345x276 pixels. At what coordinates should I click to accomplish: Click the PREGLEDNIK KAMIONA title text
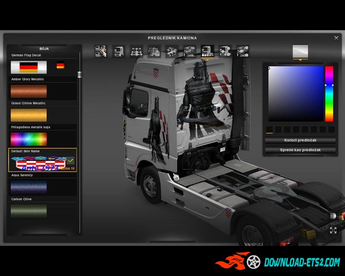[x=172, y=38]
